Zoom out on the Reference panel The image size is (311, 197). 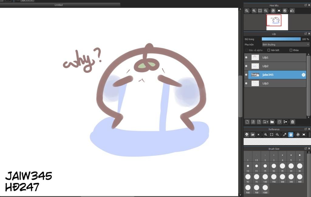point(278,135)
